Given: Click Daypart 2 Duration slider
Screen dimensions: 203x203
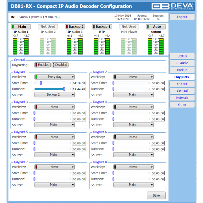Looking at the screenshot, I should click(131, 89).
